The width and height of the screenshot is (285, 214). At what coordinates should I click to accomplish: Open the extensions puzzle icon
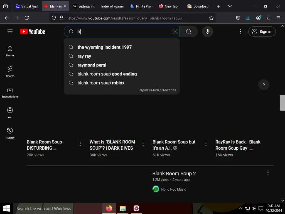(x=268, y=18)
